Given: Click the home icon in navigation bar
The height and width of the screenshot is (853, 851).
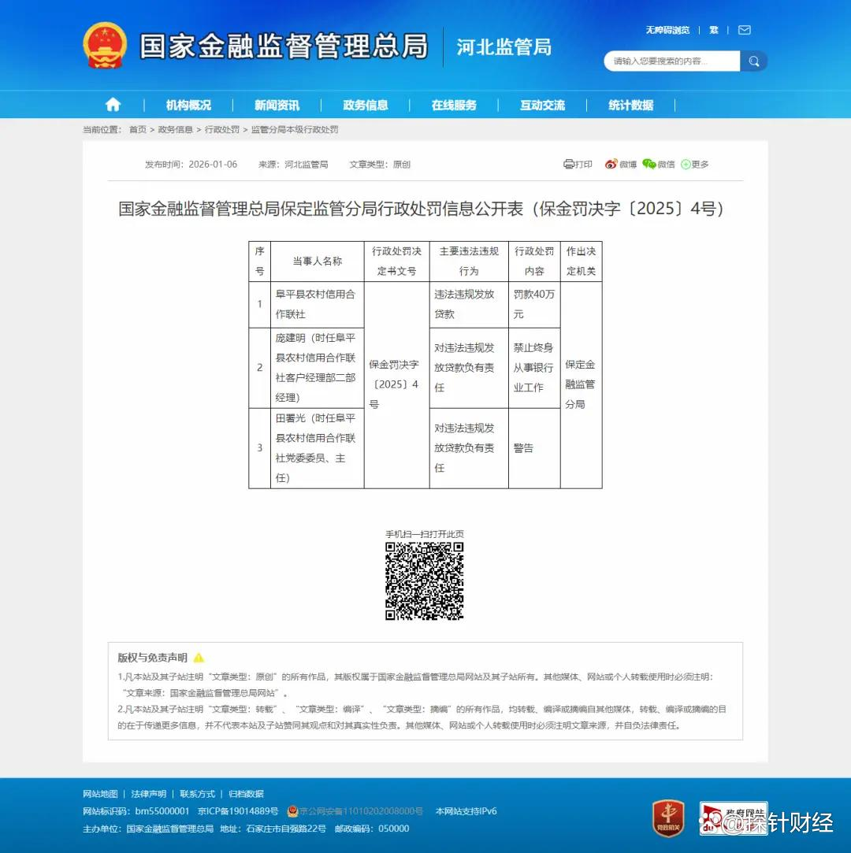Looking at the screenshot, I should pos(113,105).
